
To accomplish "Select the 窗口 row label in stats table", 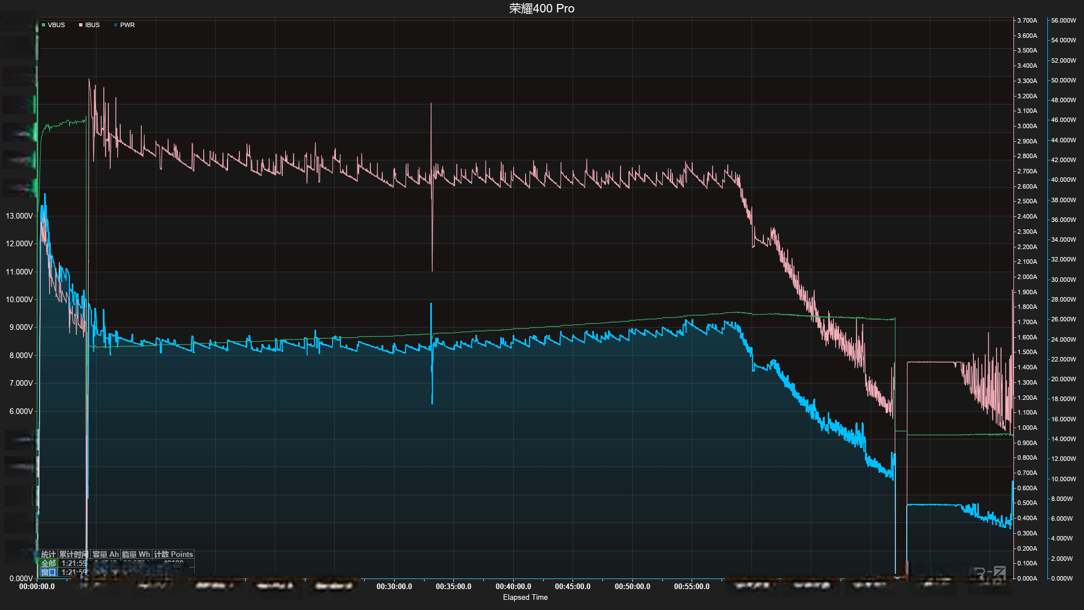I will (49, 572).
